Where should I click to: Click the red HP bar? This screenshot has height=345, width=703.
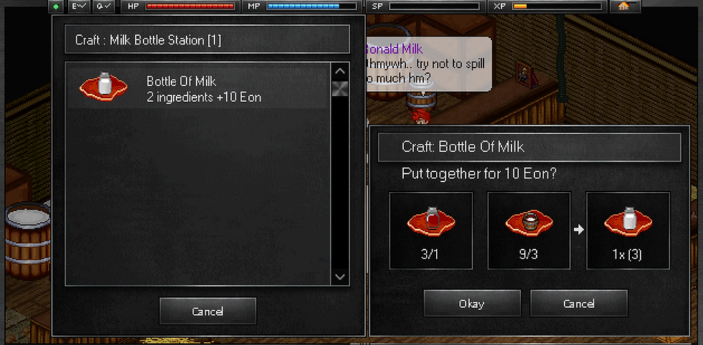190,6
